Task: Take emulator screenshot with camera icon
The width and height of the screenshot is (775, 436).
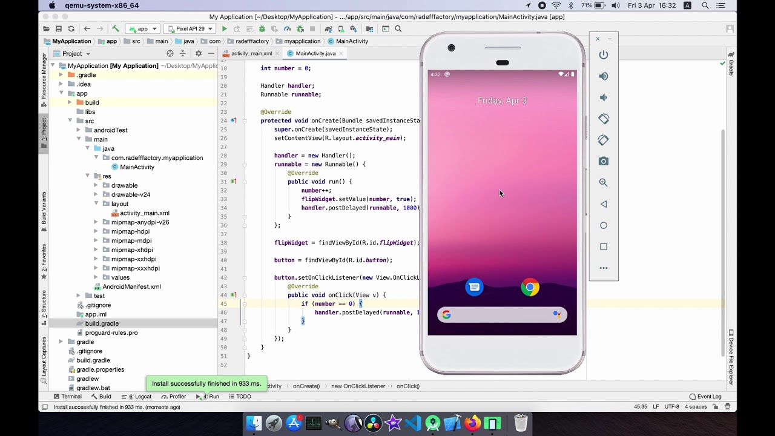Action: (x=604, y=161)
